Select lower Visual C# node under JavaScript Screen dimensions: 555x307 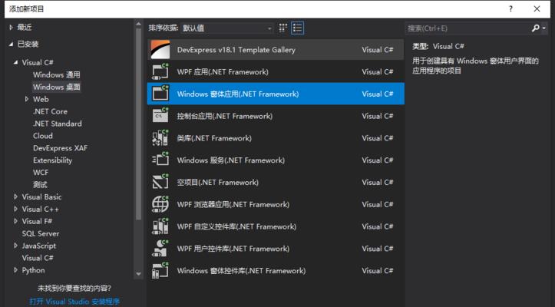click(x=38, y=258)
